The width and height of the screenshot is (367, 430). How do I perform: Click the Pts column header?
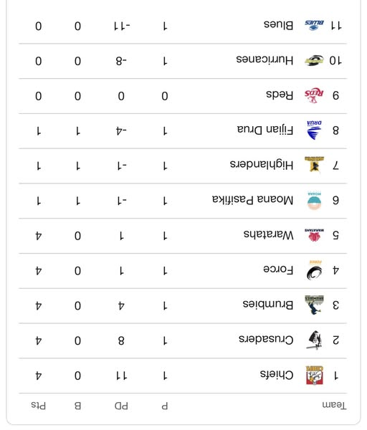click(39, 406)
